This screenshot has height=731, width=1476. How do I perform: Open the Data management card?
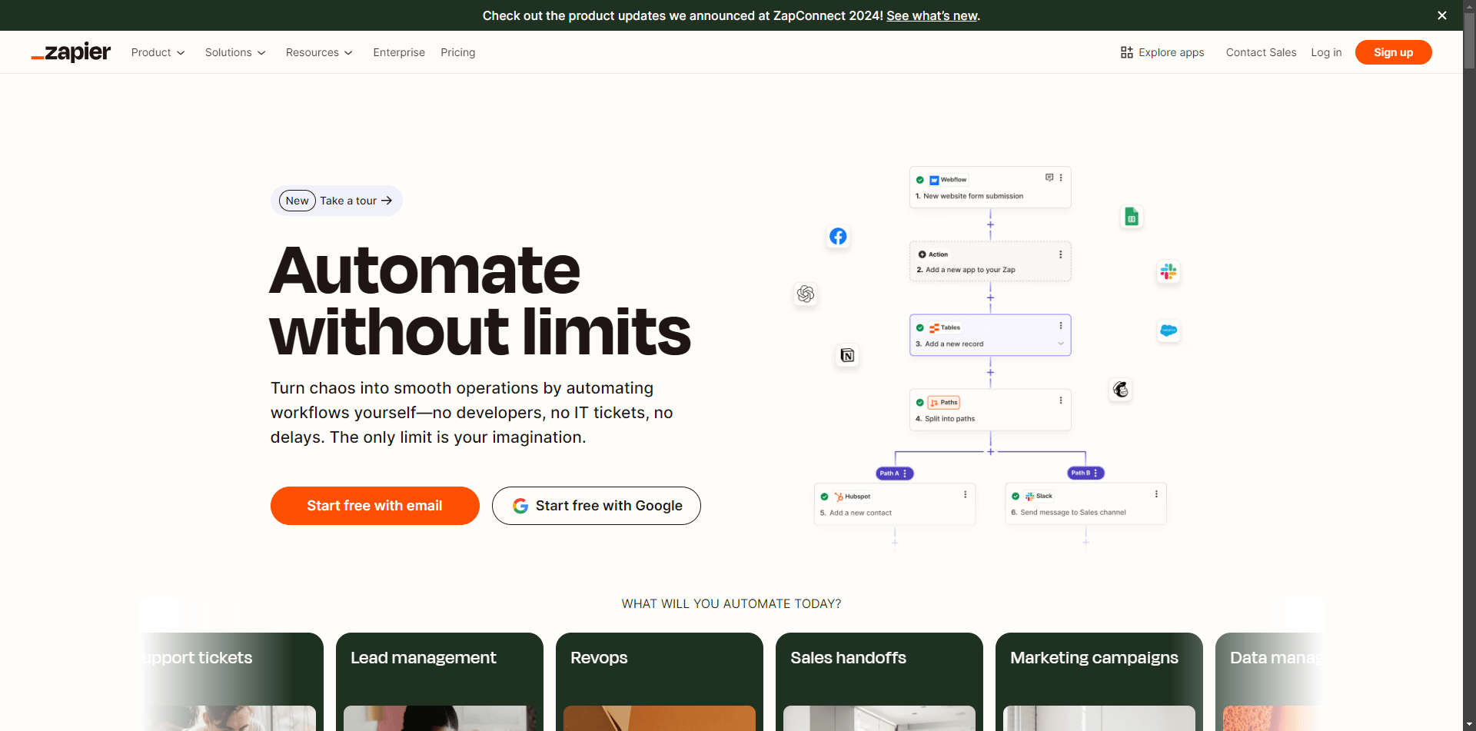point(1268,682)
